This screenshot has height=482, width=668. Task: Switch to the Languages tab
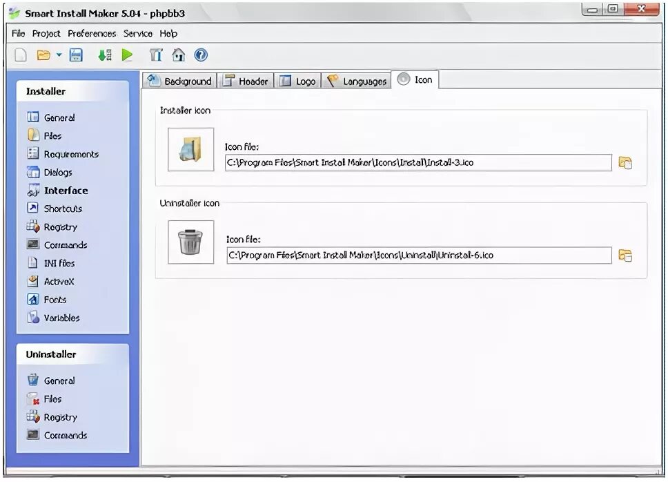[x=356, y=81]
